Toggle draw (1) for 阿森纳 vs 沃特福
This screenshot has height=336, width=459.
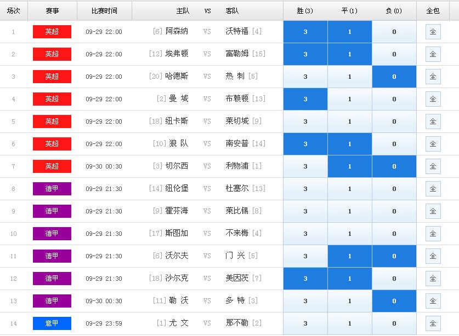(x=350, y=32)
